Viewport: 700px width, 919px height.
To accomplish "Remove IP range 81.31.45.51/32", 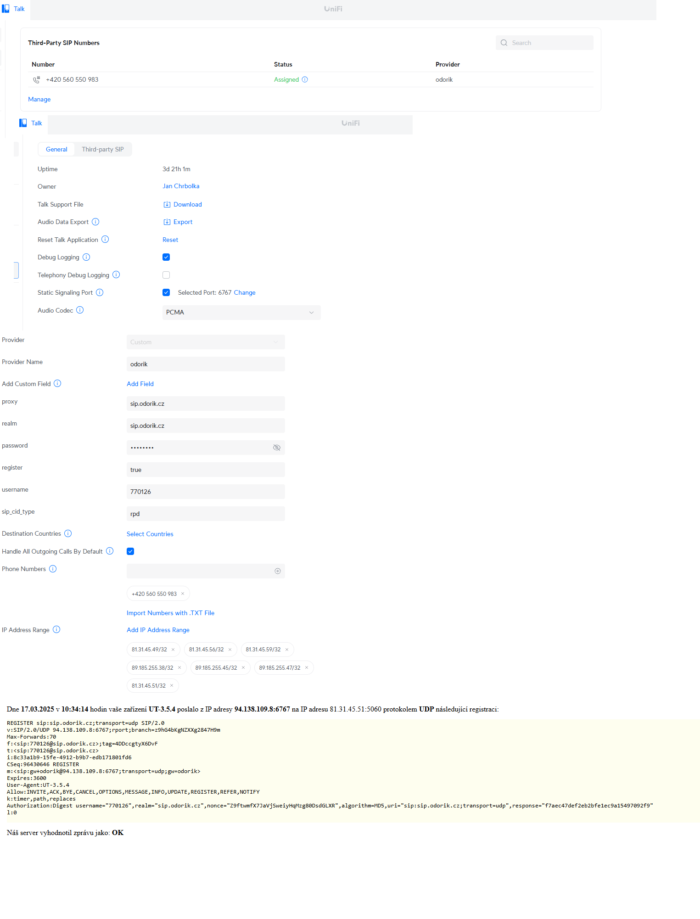I will click(x=172, y=685).
